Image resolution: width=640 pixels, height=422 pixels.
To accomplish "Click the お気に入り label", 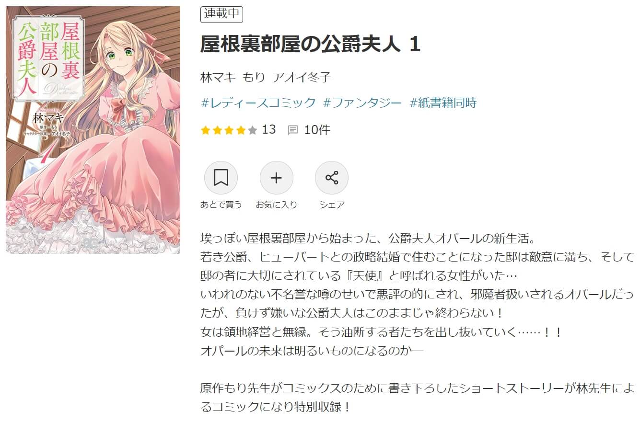I will click(276, 205).
